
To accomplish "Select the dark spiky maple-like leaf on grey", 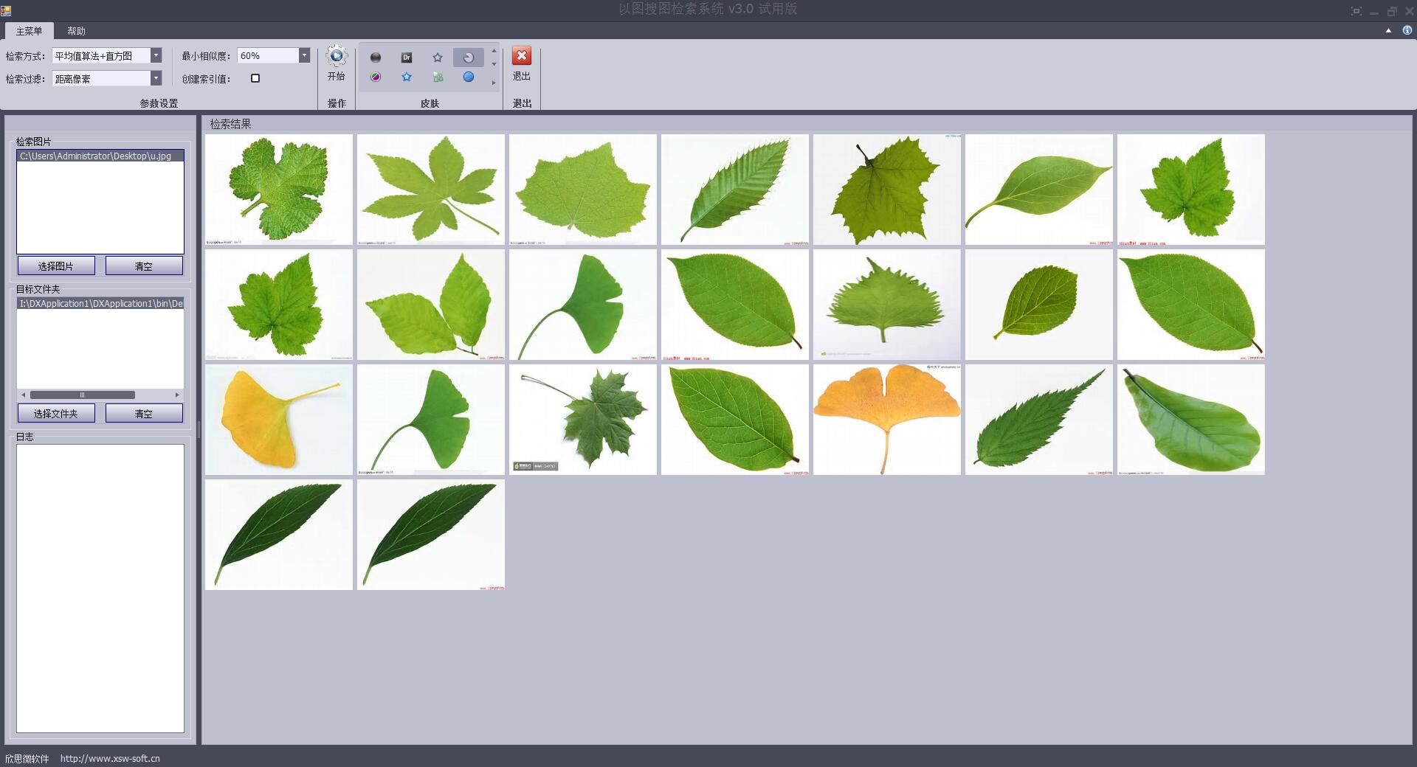I will tap(887, 190).
